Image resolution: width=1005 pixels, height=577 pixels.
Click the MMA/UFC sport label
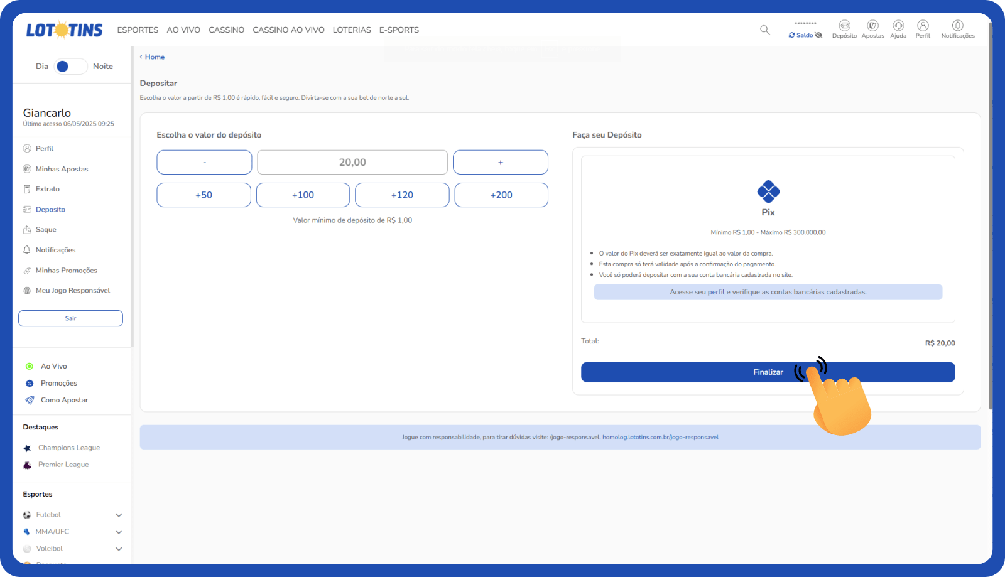[x=52, y=532]
